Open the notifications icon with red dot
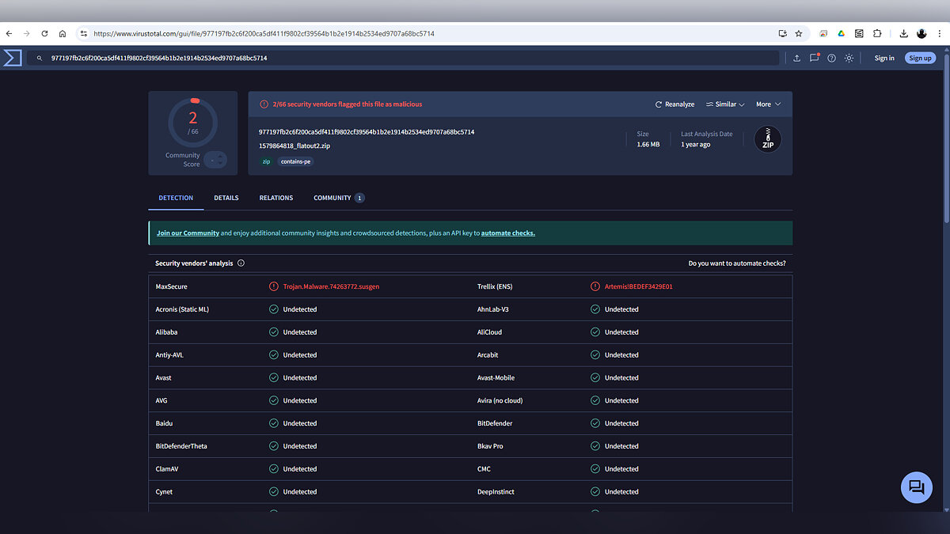Viewport: 950px width, 534px height. coord(814,58)
